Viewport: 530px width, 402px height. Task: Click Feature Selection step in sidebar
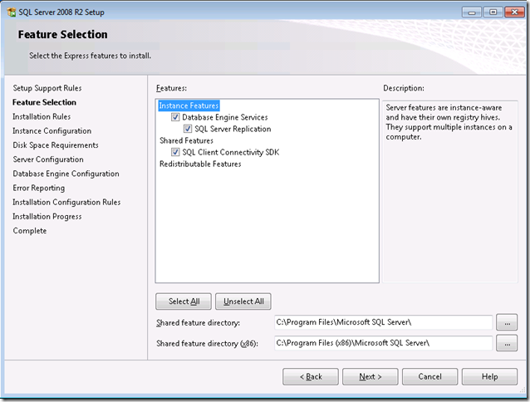click(x=44, y=102)
